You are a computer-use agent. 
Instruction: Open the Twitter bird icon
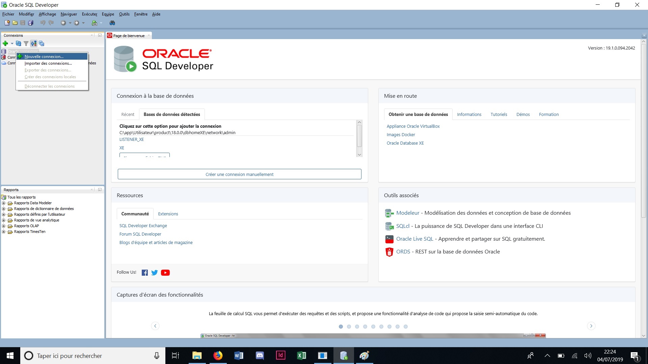coord(155,273)
